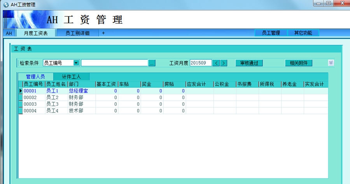
Task: Switch to the AH tab
Action: [9, 33]
